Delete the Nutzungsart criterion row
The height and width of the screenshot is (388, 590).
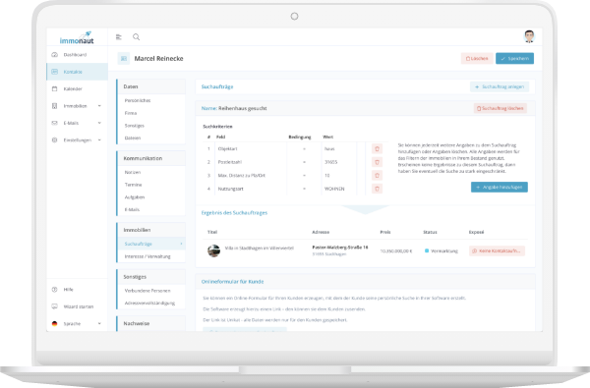(x=377, y=189)
